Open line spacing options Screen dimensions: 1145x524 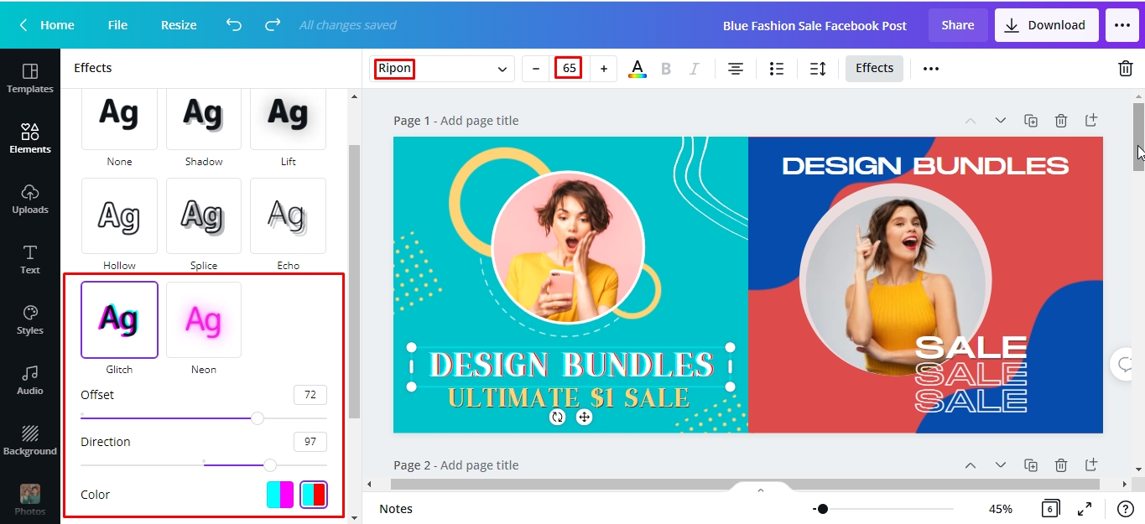tap(818, 69)
